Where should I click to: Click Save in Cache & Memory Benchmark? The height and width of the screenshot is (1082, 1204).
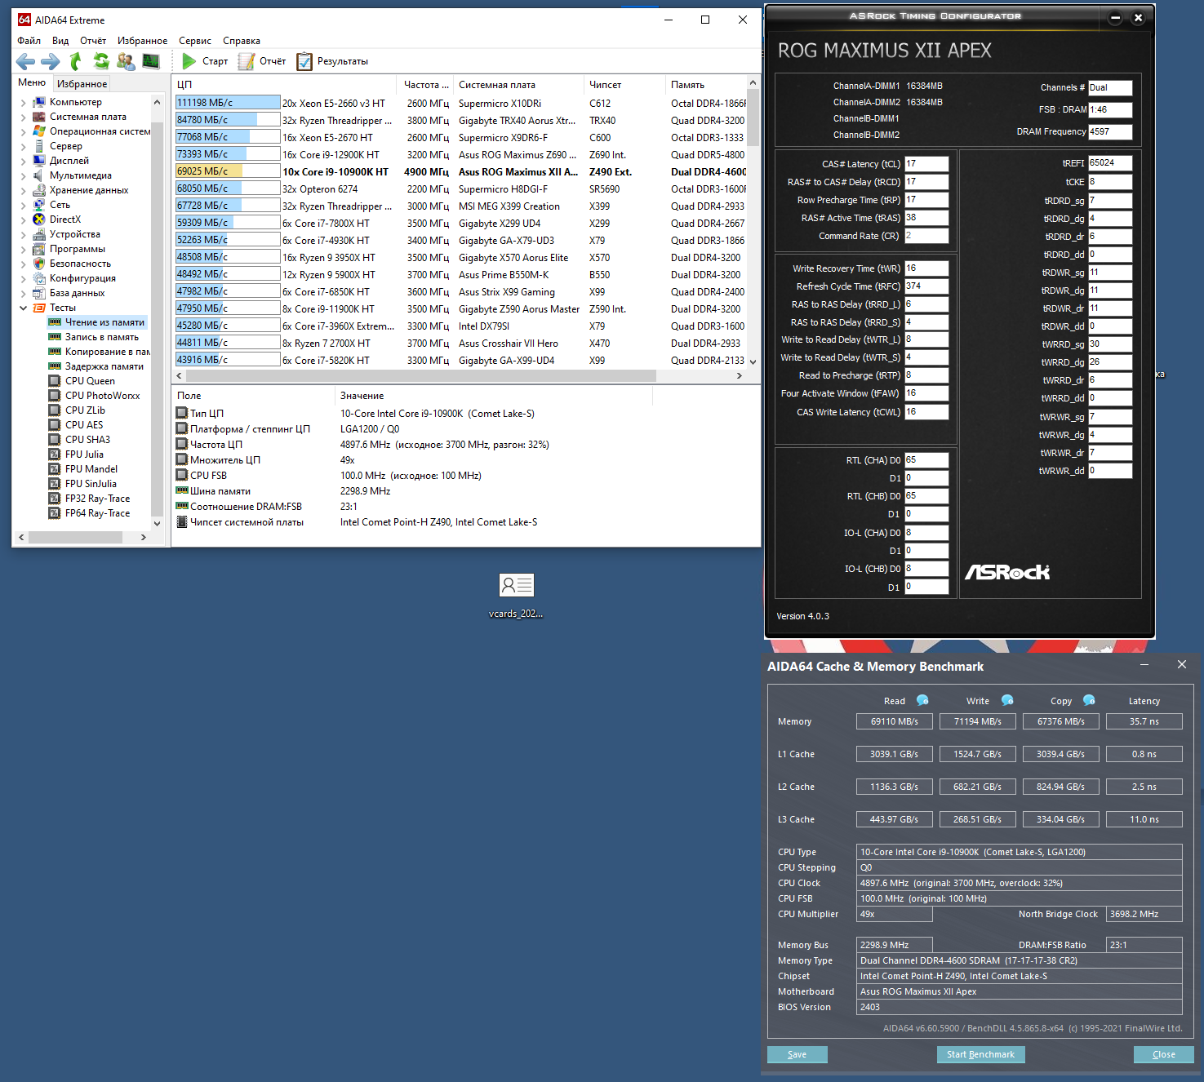pyautogui.click(x=797, y=1054)
